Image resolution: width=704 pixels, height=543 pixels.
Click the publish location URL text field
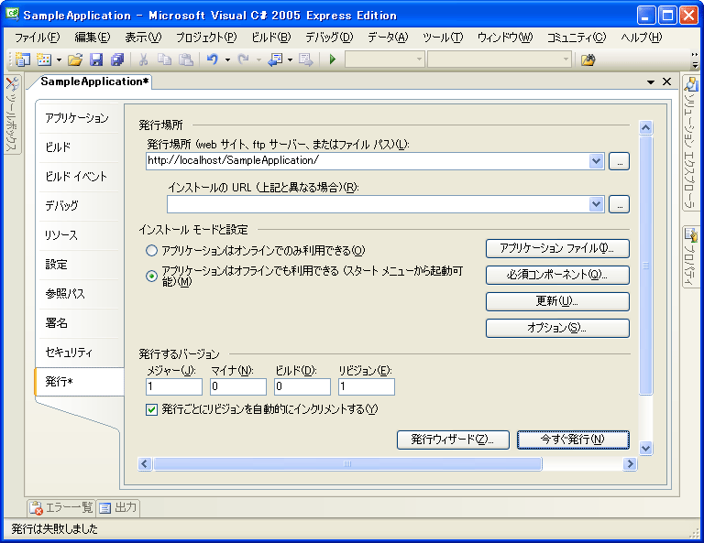[368, 161]
